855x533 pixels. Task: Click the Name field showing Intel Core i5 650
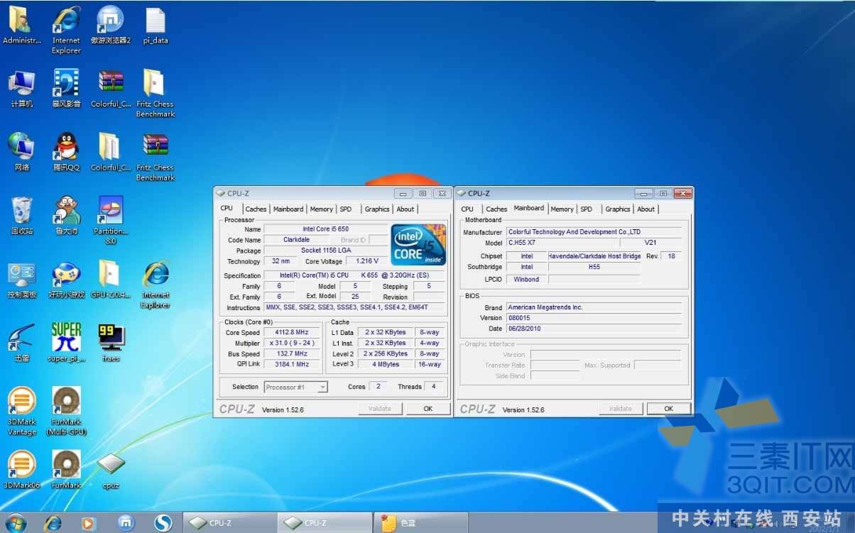pyautogui.click(x=326, y=229)
